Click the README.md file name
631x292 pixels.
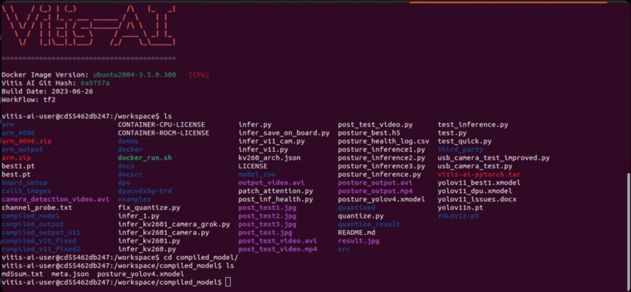356,233
